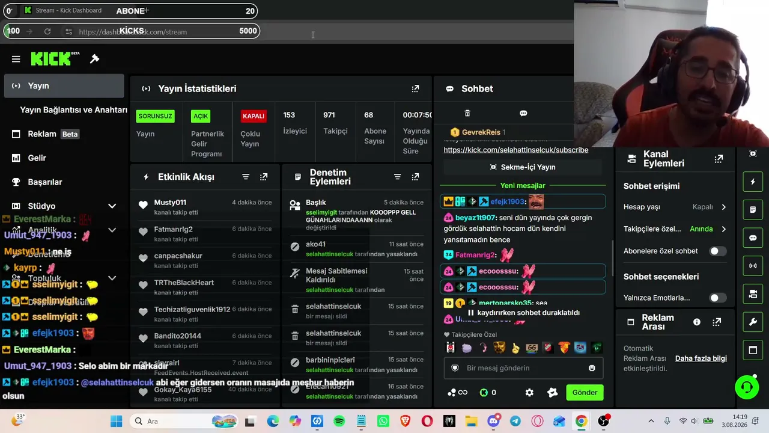The width and height of the screenshot is (769, 433).
Task: Open the emoji picker in message box
Action: pyautogui.click(x=592, y=368)
